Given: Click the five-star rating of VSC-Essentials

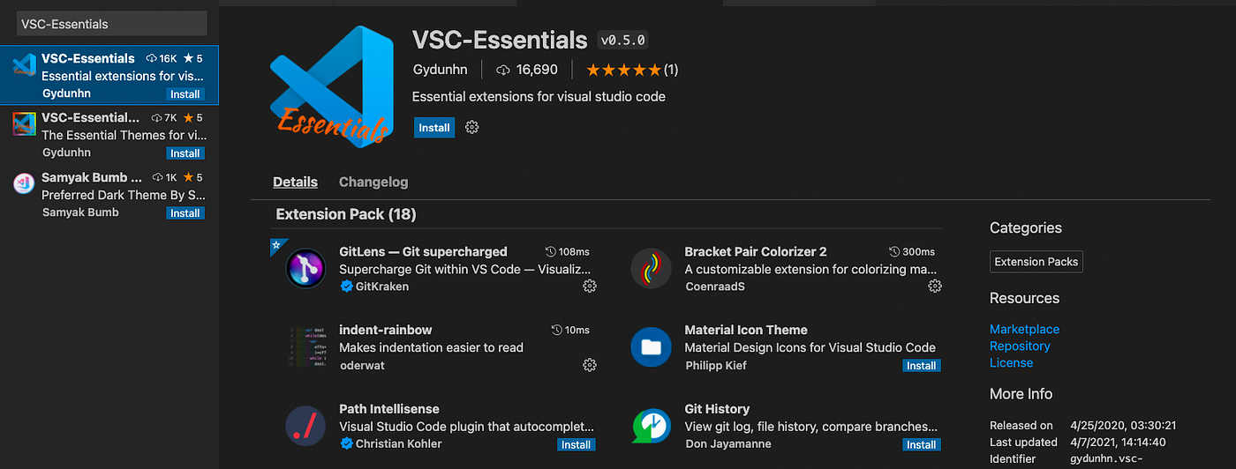Looking at the screenshot, I should [x=623, y=70].
